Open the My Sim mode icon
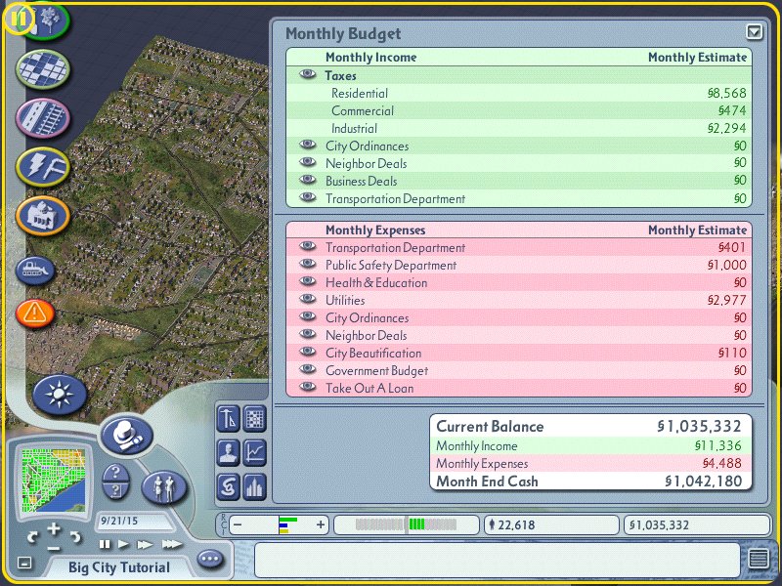This screenshot has height=586, width=782. (x=163, y=484)
